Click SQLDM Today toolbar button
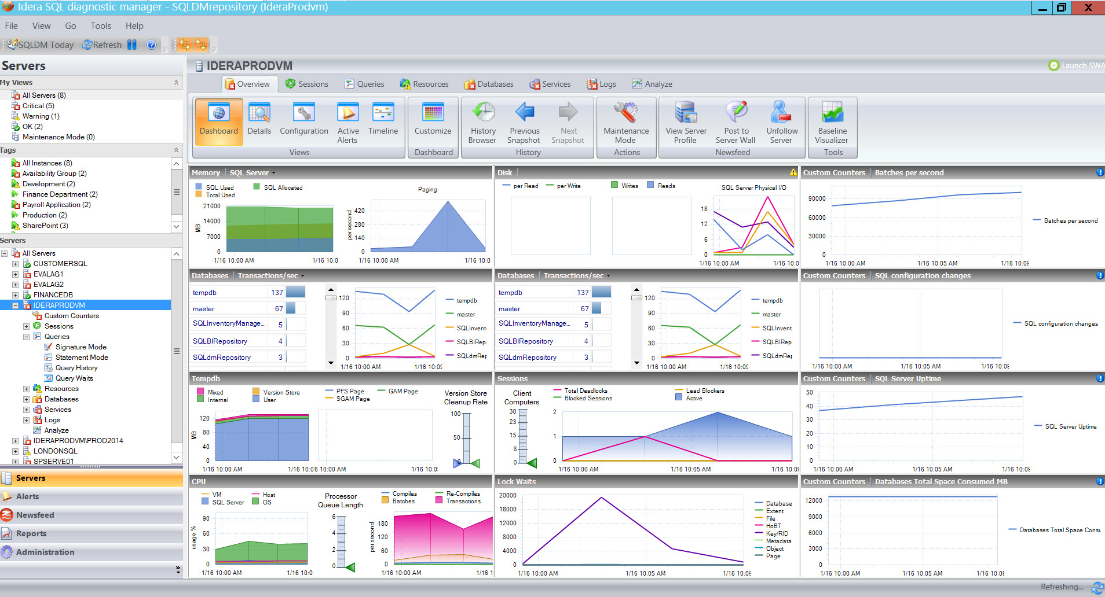The width and height of the screenshot is (1105, 597). coord(41,45)
